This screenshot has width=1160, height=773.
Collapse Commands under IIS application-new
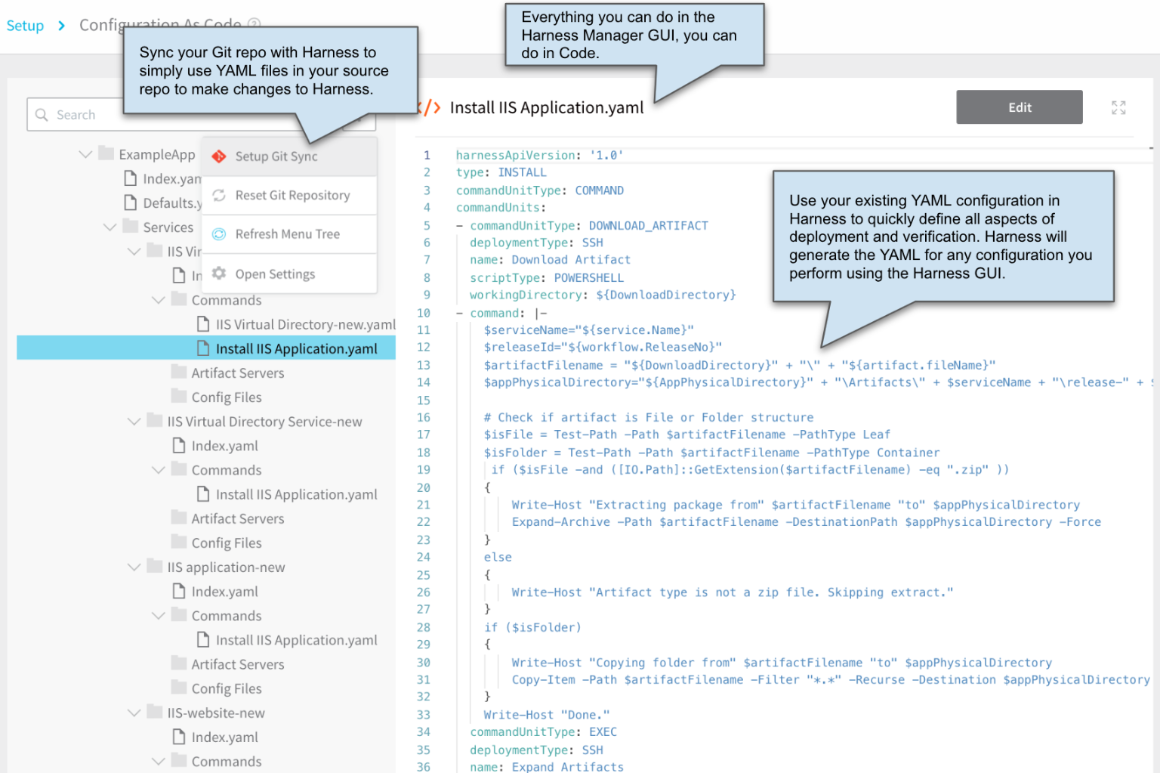[158, 615]
